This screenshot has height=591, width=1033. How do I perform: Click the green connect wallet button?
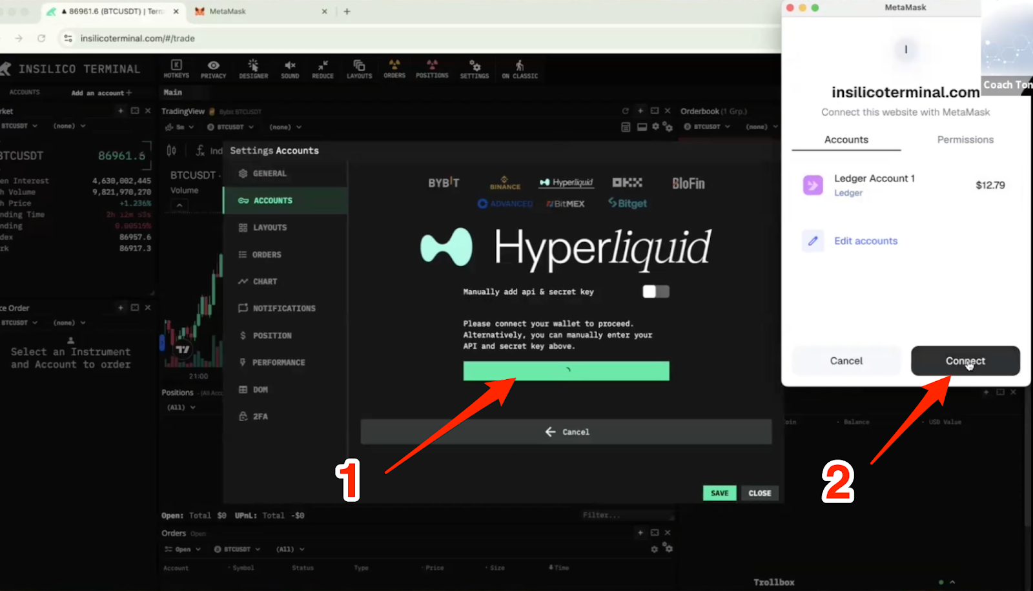(566, 371)
